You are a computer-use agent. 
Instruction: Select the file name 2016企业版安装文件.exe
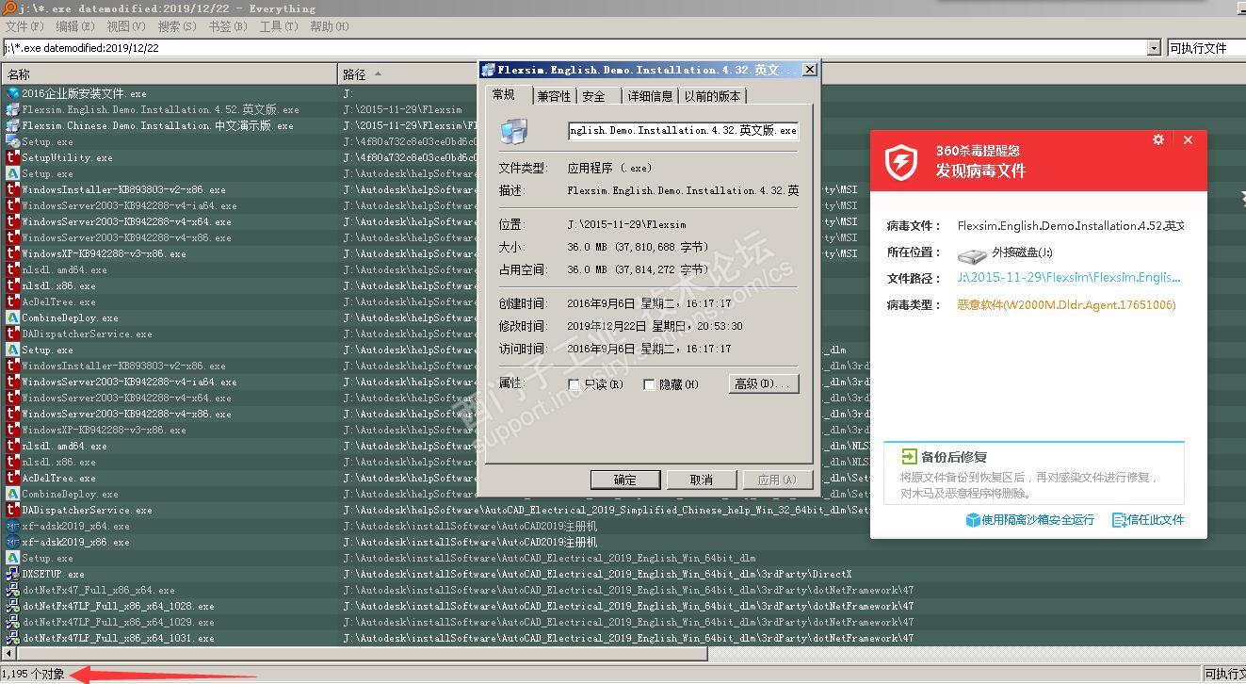click(x=84, y=93)
